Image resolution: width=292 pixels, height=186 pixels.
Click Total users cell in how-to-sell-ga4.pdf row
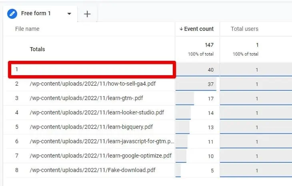[256, 84]
